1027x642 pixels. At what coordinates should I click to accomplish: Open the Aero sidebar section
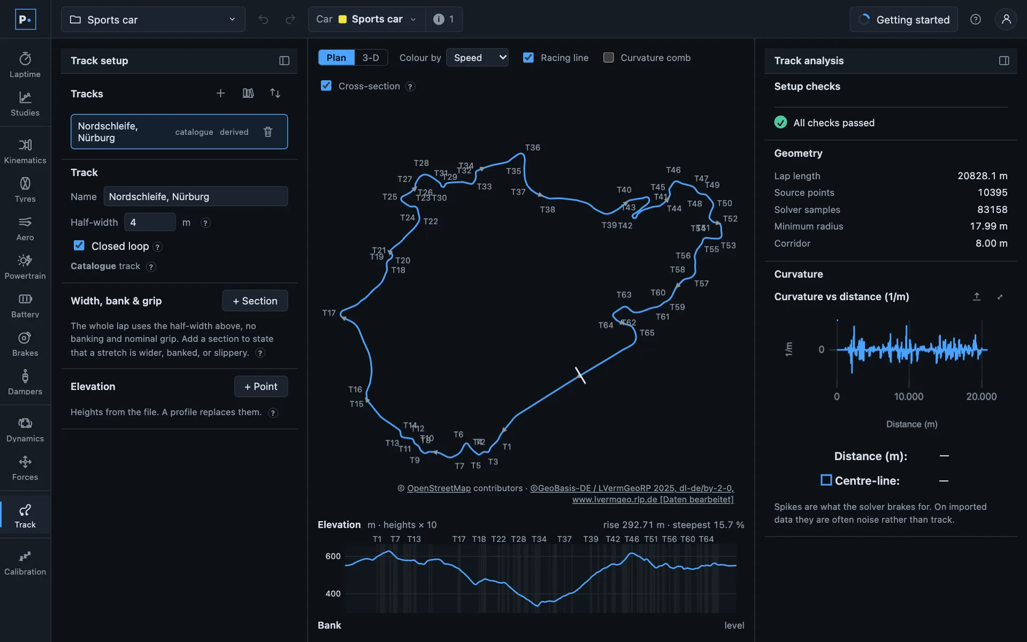(x=25, y=228)
